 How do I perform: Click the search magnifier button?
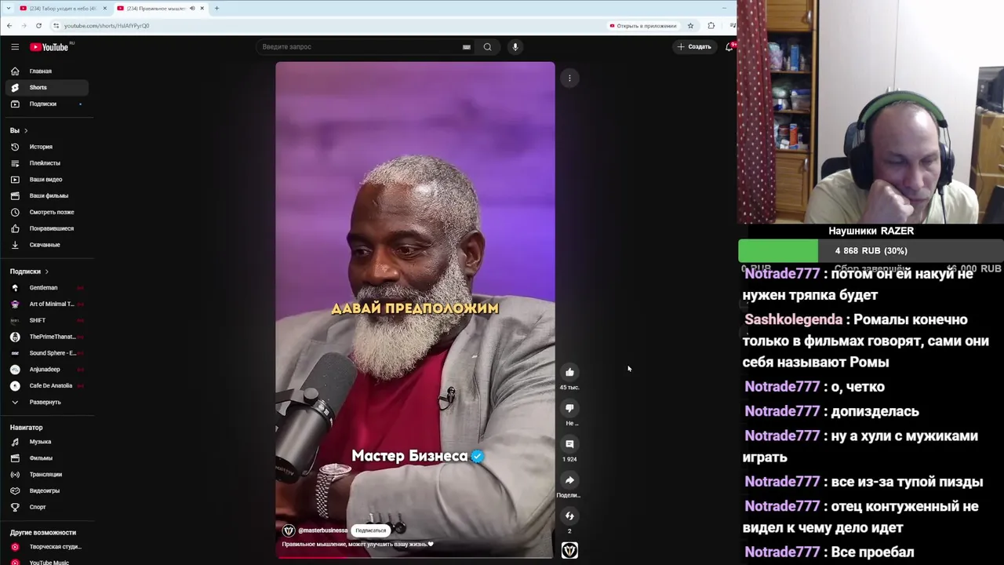(x=487, y=47)
